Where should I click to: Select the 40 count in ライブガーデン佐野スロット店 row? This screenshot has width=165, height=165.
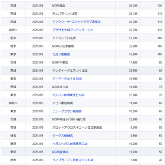(x=160, y=160)
